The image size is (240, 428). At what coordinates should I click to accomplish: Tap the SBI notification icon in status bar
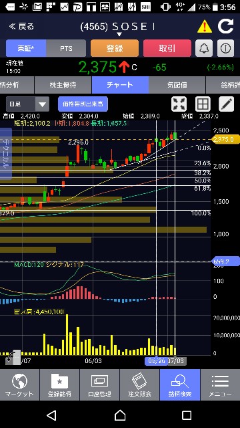point(145,7)
